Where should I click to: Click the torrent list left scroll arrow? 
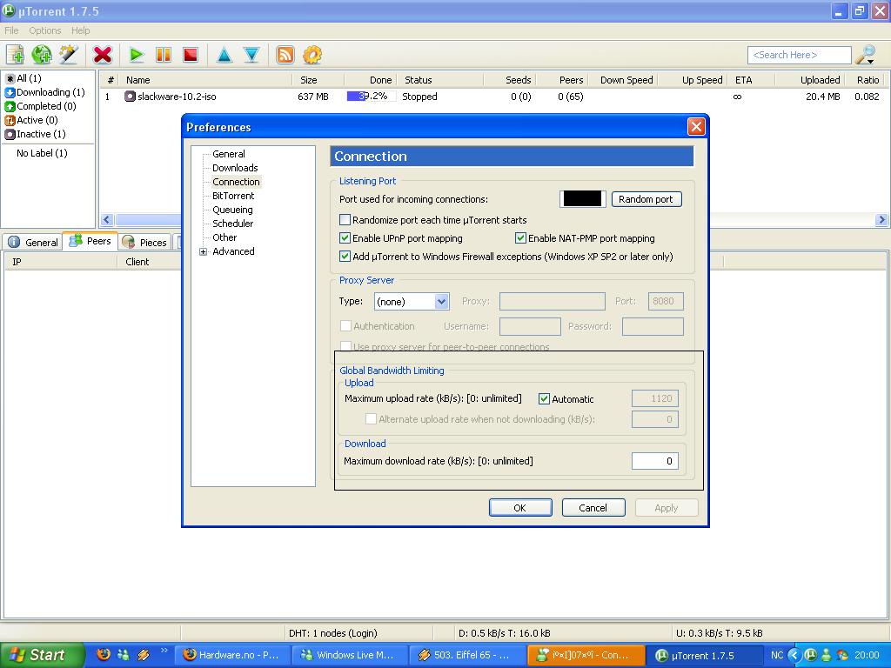(107, 219)
